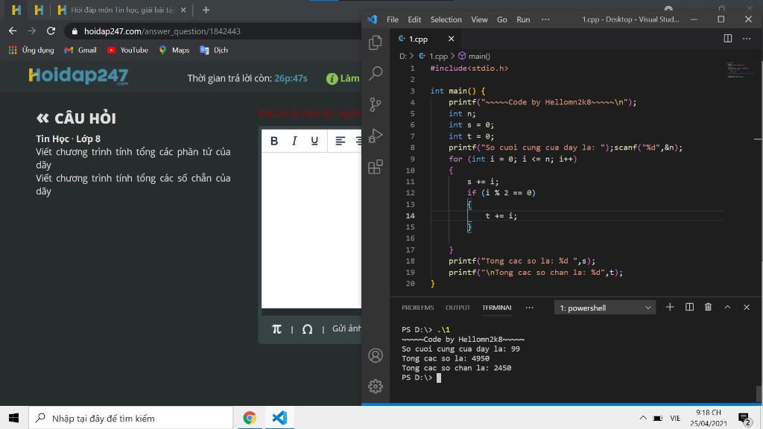This screenshot has width=763, height=429.
Task: Align text left in the answer editor
Action: (340, 141)
